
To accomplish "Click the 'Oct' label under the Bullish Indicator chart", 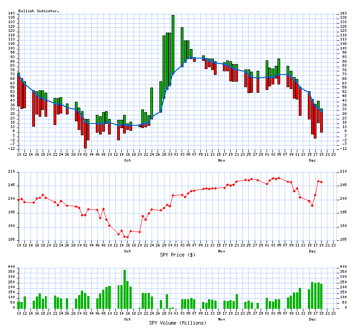I will 128,160.
